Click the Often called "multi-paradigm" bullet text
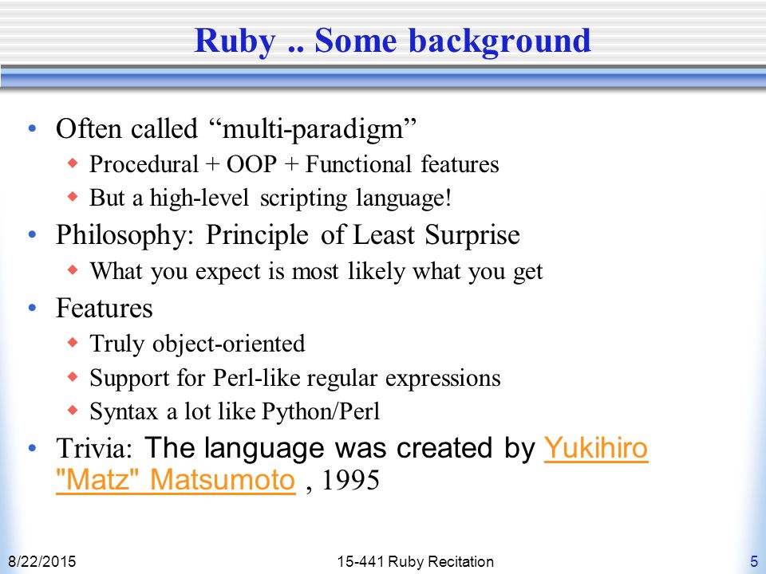This screenshot has height=574, width=766. pos(236,130)
